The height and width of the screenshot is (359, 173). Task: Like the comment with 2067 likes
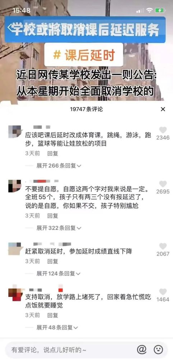pyautogui.click(x=163, y=246)
